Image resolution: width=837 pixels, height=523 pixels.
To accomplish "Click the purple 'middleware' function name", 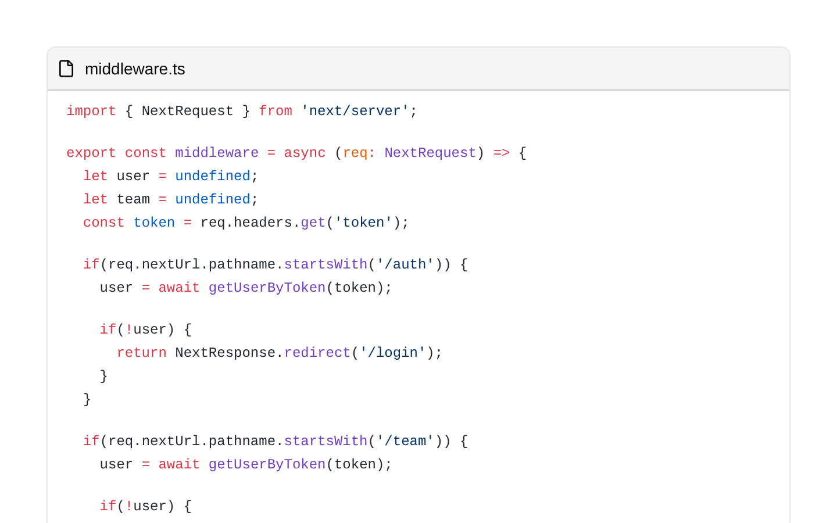I will pos(217,153).
